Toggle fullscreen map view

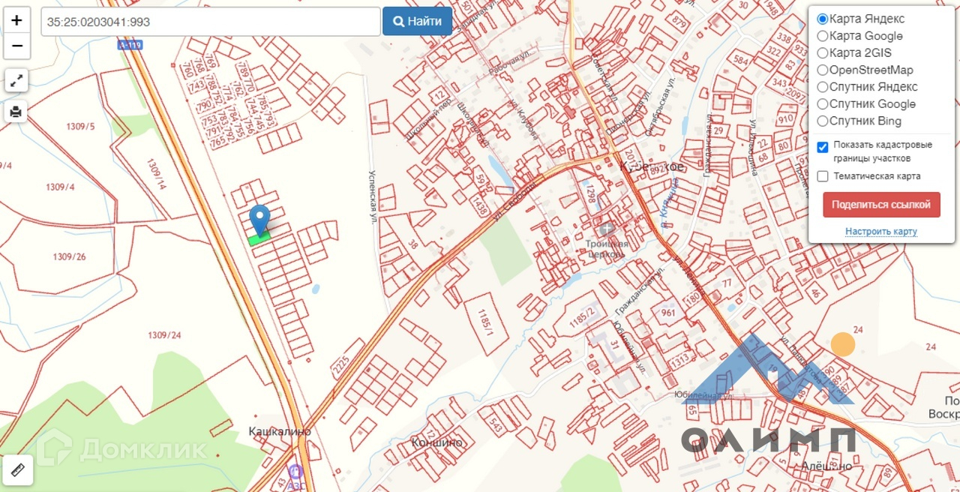[16, 79]
